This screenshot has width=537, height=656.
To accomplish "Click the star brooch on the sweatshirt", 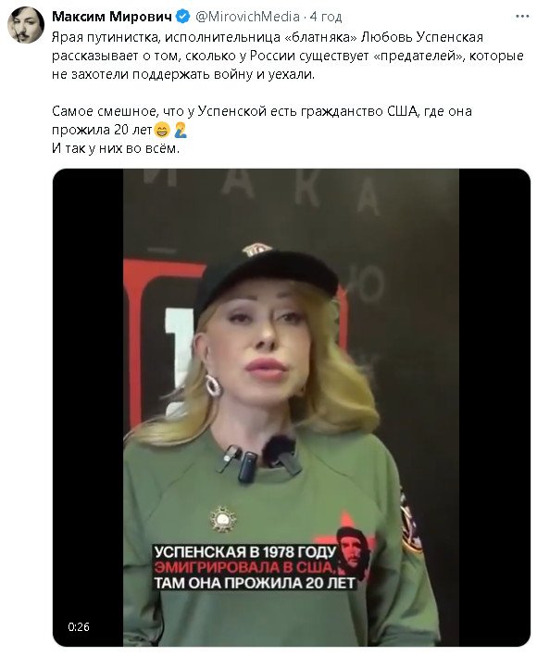I will point(223,519).
